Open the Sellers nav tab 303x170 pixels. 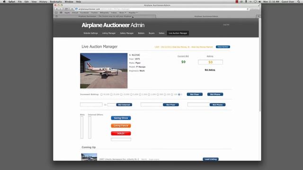(x=161, y=33)
